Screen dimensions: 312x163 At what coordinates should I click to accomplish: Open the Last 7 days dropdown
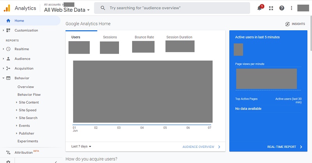point(81,146)
